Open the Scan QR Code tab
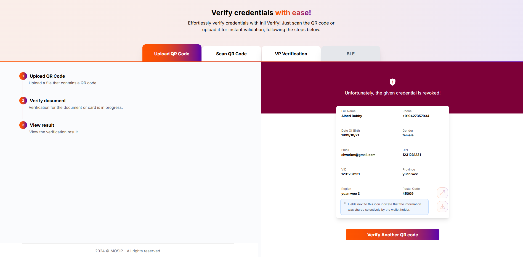This screenshot has height=257, width=523. click(231, 54)
